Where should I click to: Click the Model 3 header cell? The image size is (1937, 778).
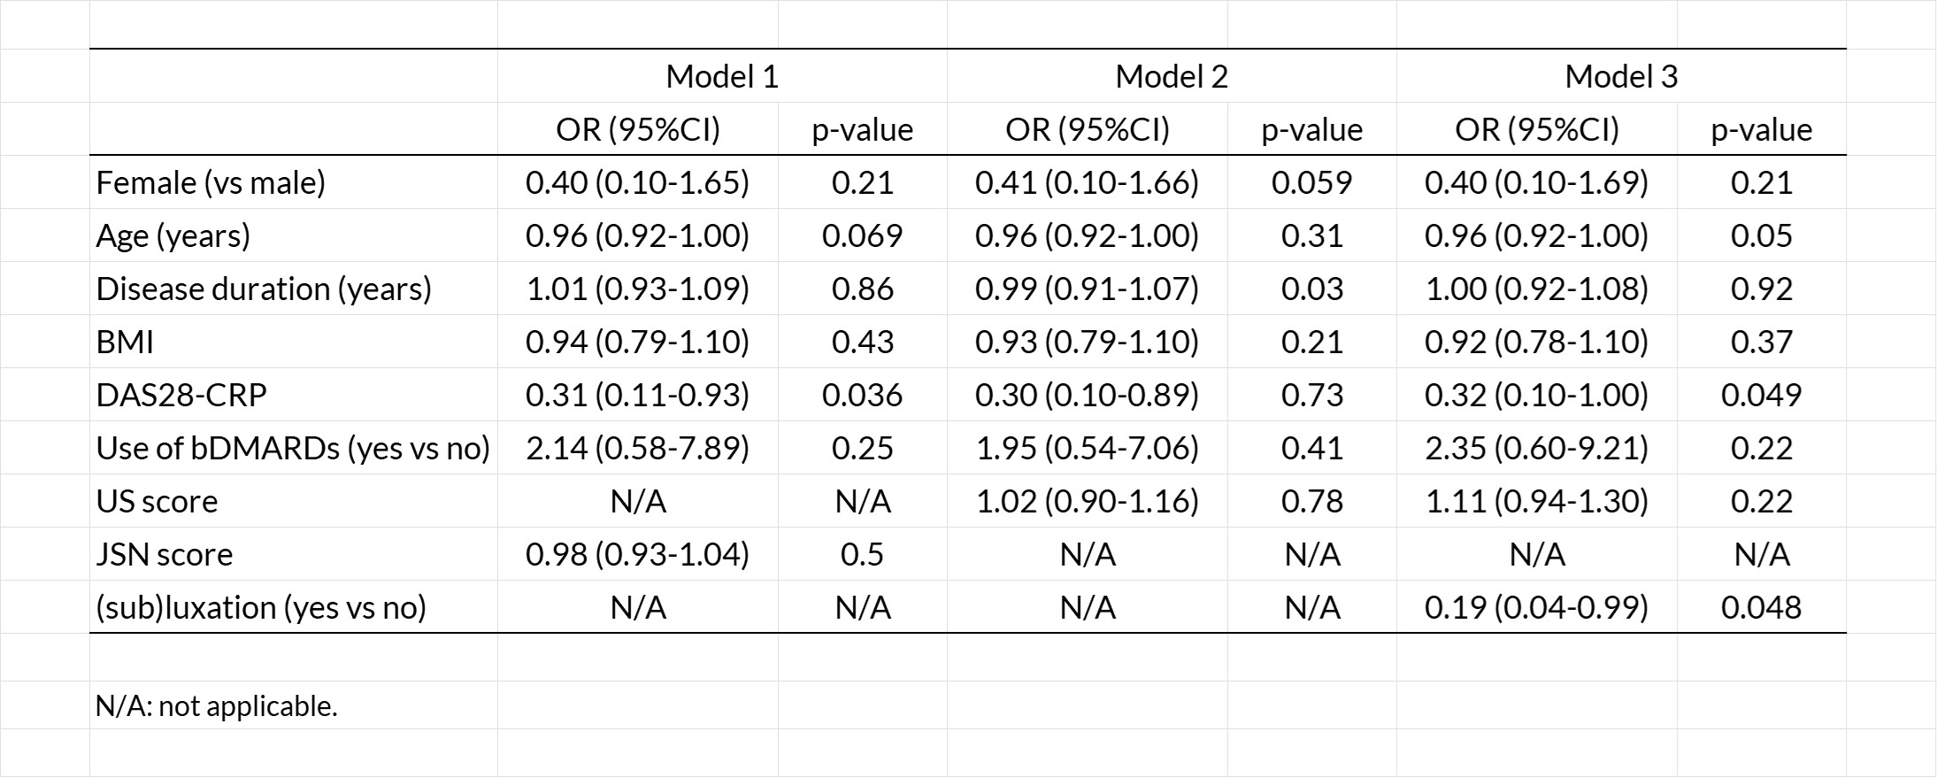(1620, 77)
